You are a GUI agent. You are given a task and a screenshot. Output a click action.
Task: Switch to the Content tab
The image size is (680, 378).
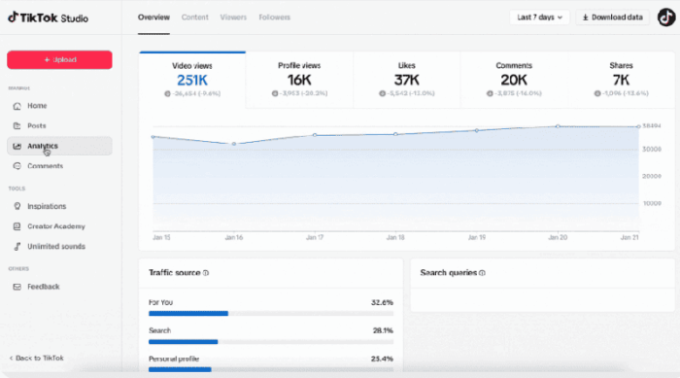tap(194, 17)
